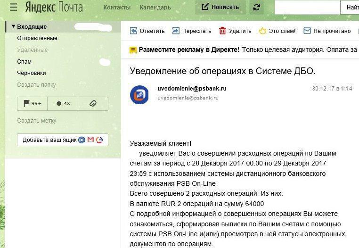This screenshot has width=359, height=248.
Task: Click Добавьте ваш ящик button
Action: coord(63,140)
